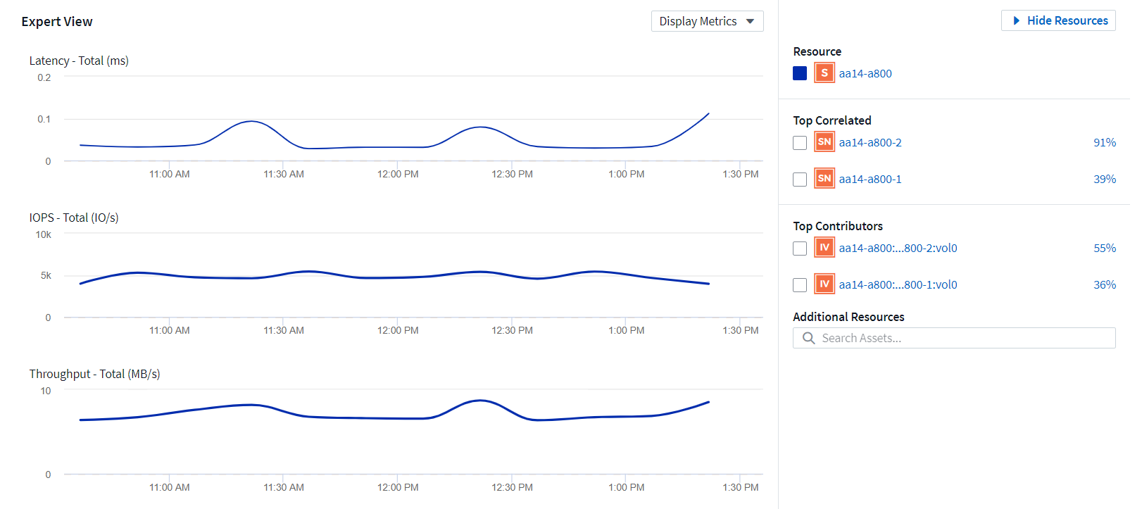The width and height of the screenshot is (1142, 509).
Task: Tick the aa14-a800-1 correlated resource checkbox
Action: click(x=800, y=180)
